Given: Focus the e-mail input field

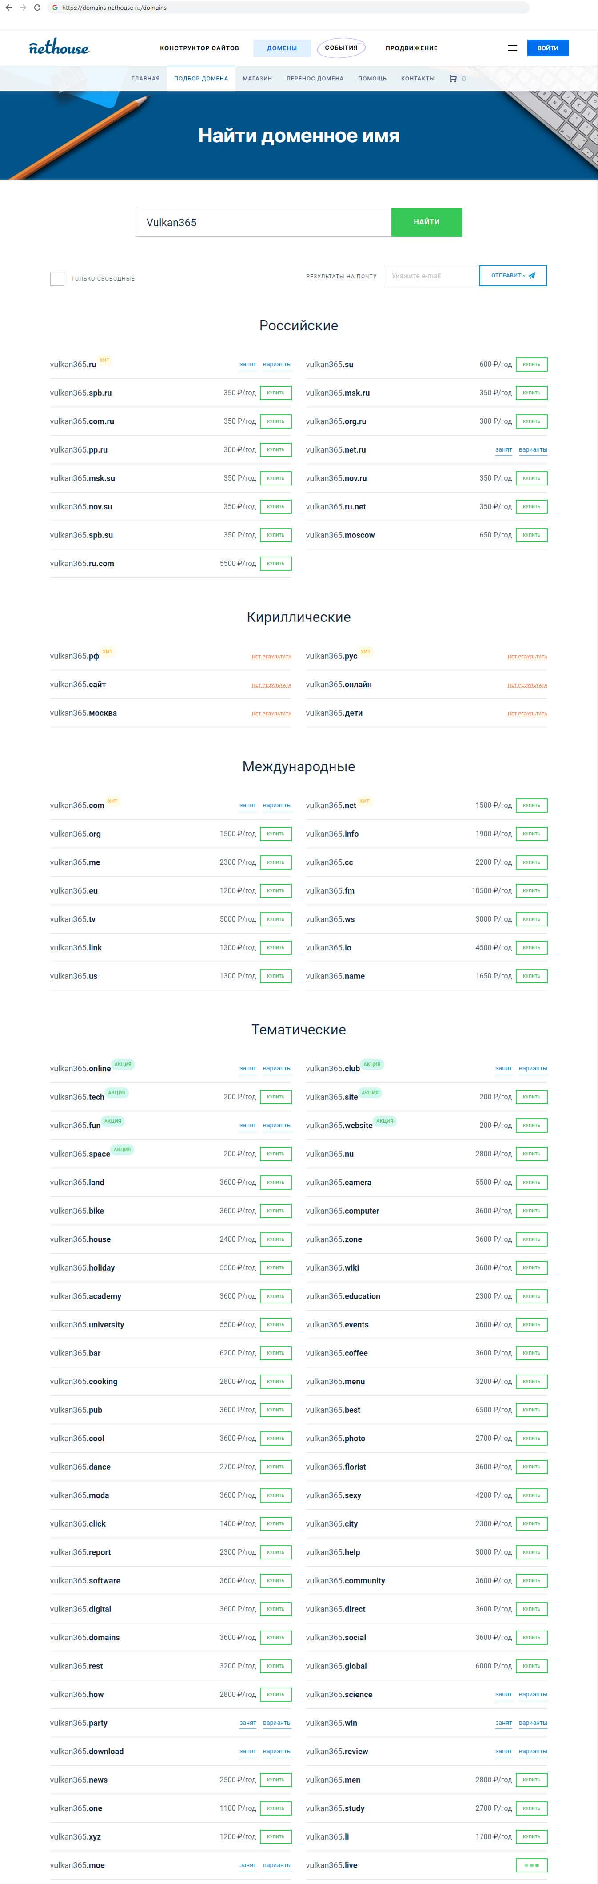Looking at the screenshot, I should pyautogui.click(x=431, y=276).
